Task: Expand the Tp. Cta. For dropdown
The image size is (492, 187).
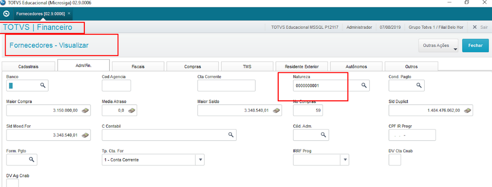Action: click(200, 160)
